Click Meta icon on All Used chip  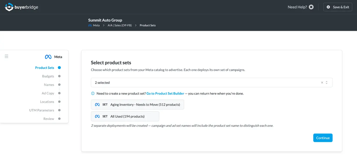(97, 116)
